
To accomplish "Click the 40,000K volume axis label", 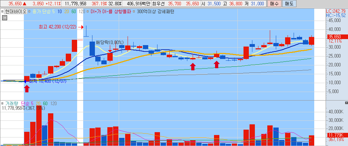I will click(x=335, y=112).
